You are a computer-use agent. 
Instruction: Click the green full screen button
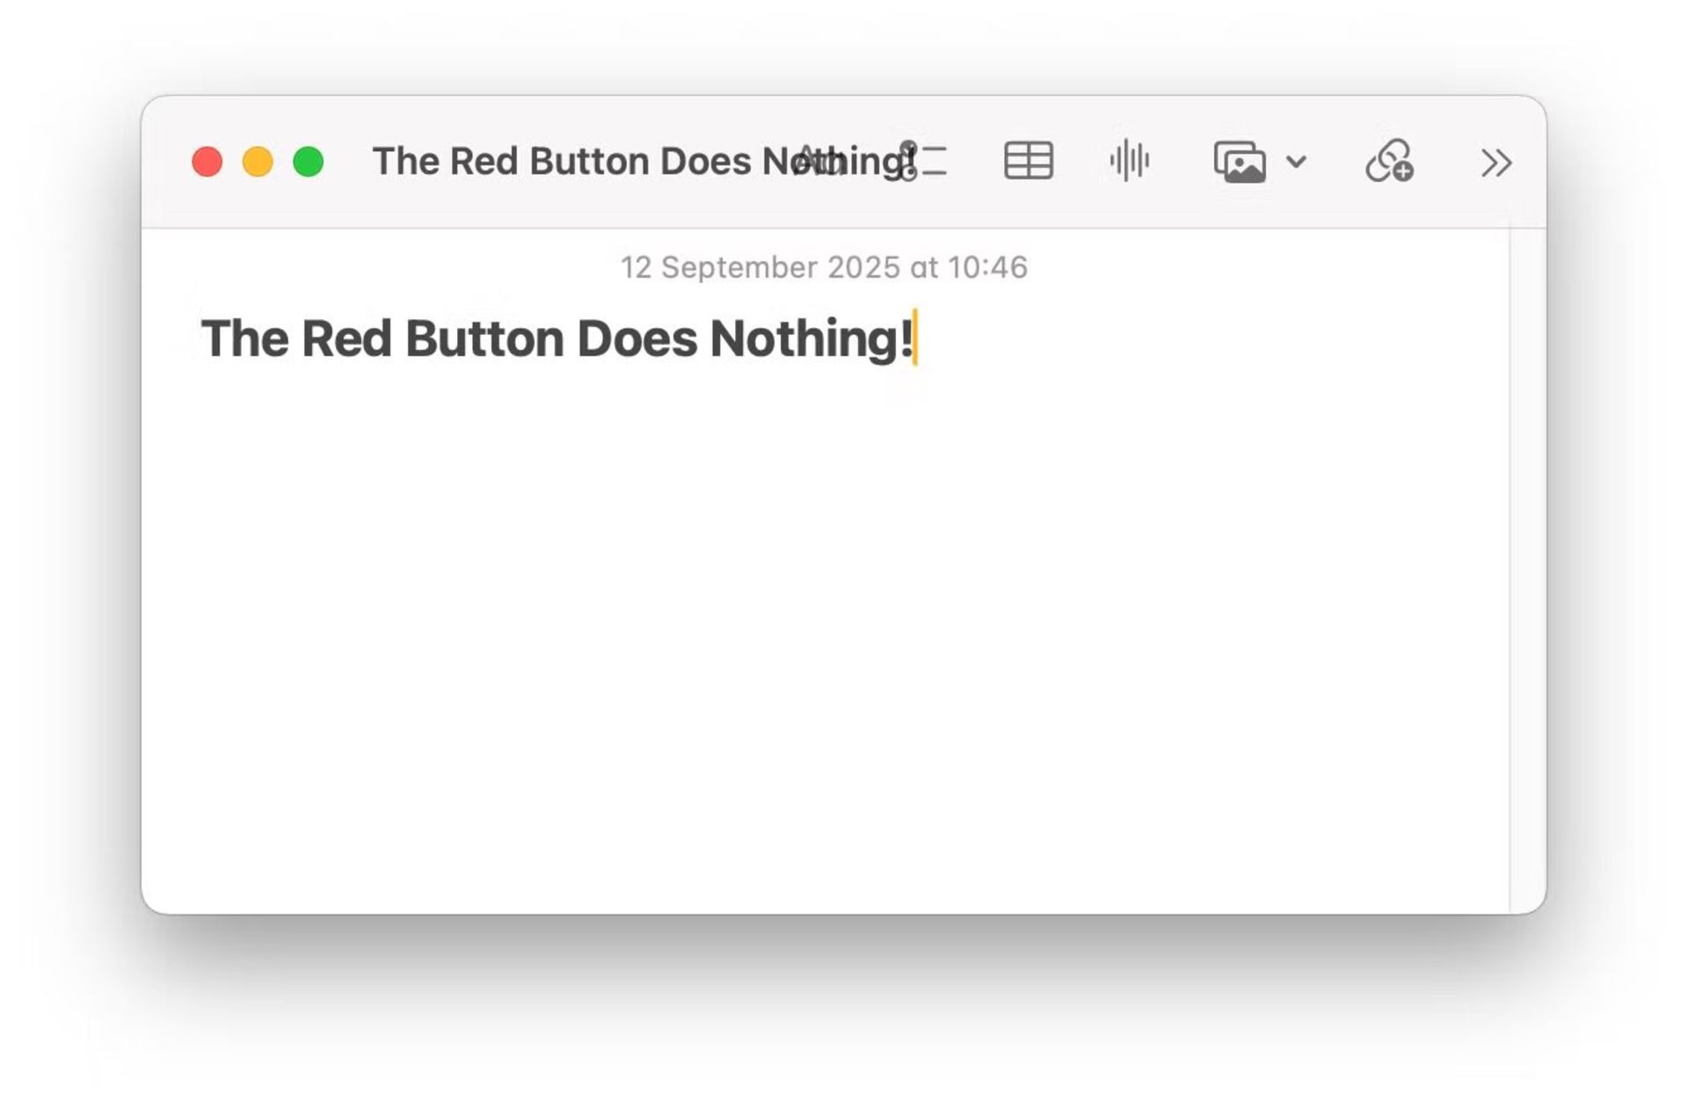point(309,162)
